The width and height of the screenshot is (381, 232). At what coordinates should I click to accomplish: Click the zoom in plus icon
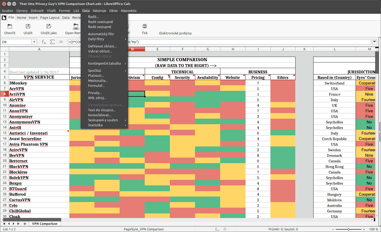pos(364,229)
